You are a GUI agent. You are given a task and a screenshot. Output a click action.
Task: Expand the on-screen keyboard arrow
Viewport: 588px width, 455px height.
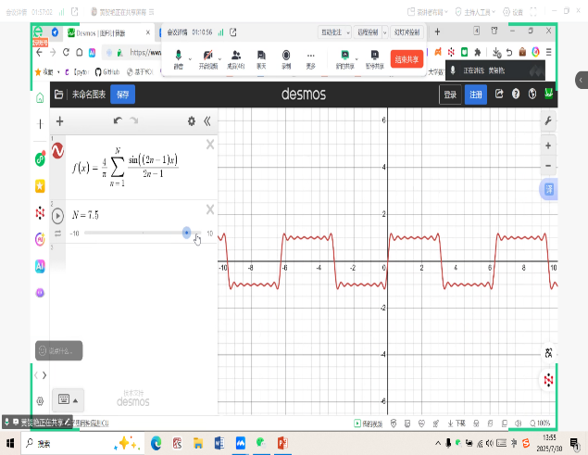coord(76,400)
